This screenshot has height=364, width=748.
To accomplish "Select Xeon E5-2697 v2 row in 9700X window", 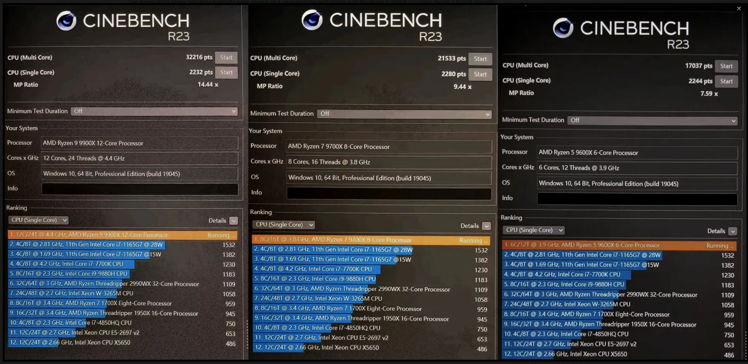I will click(371, 338).
